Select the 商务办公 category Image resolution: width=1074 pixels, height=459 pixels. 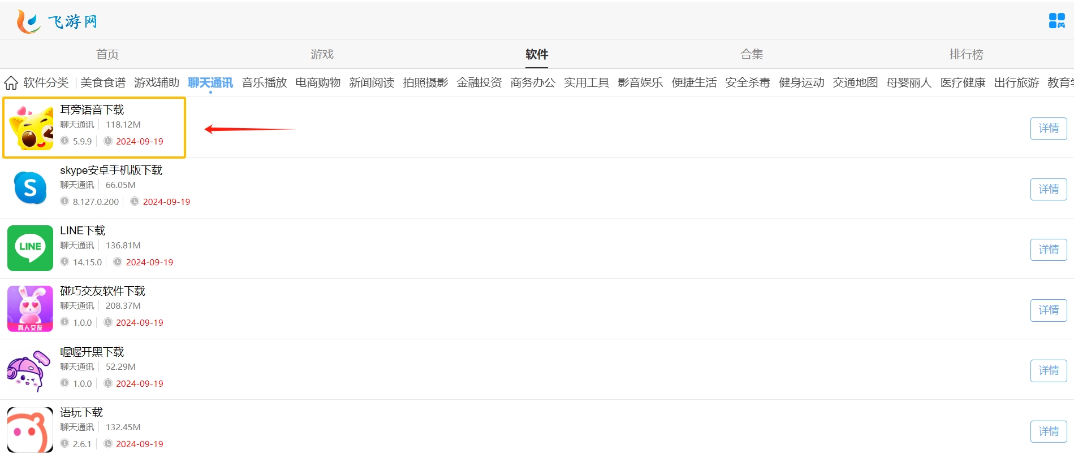pyautogui.click(x=533, y=82)
